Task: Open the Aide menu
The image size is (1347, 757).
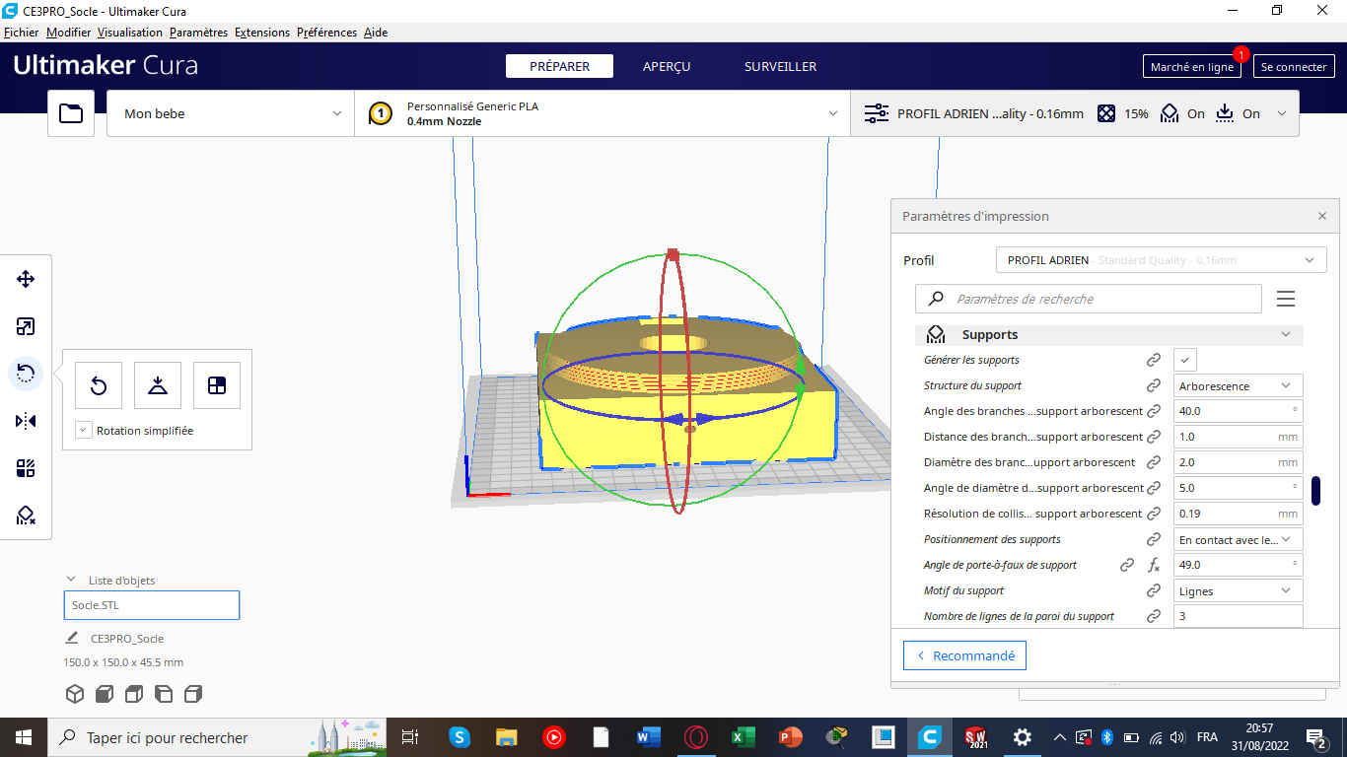Action: pos(376,33)
